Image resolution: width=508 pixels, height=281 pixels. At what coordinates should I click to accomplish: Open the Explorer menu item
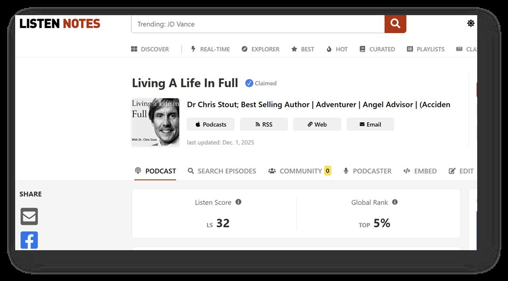pos(261,49)
